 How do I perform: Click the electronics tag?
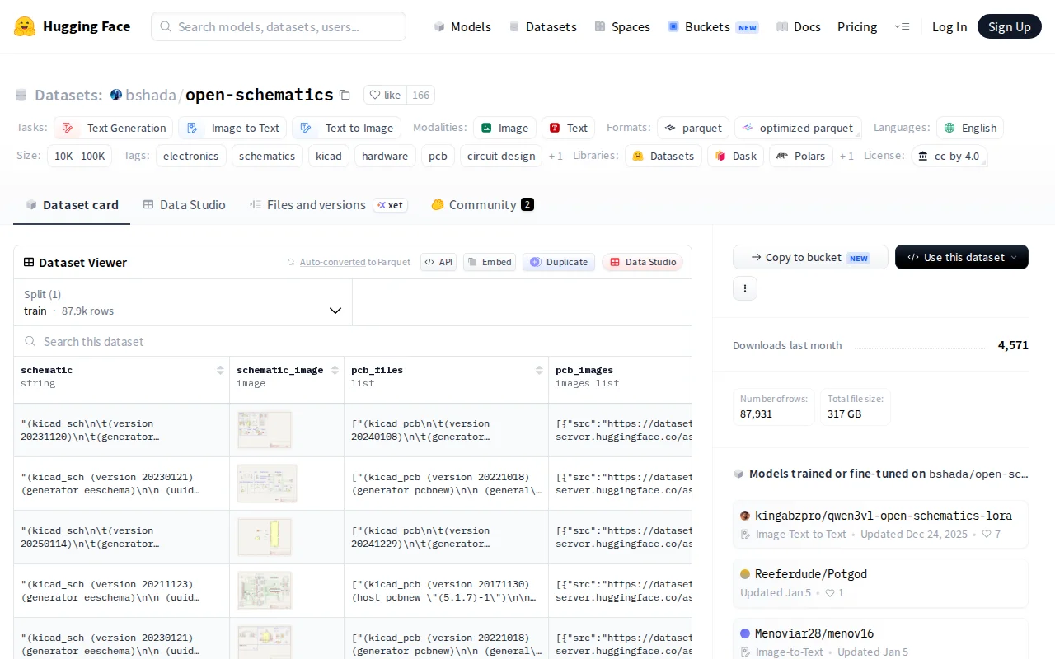[x=190, y=156]
